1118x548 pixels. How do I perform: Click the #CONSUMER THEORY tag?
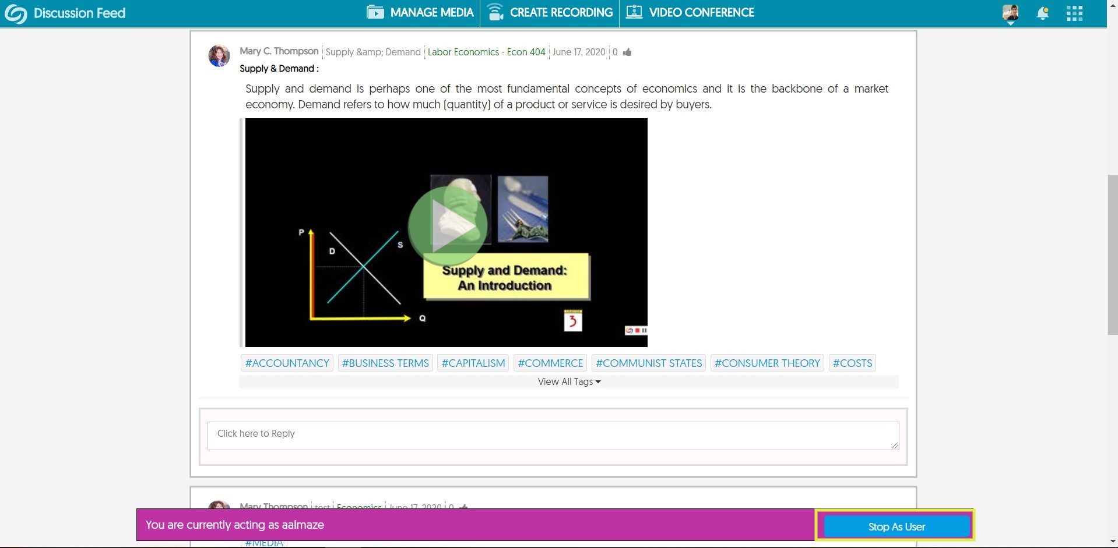[x=767, y=363]
